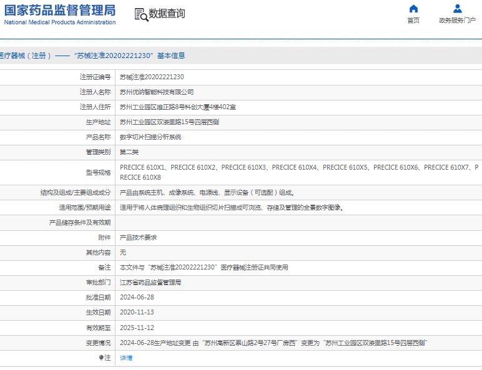Click intended use text 适用于将人体病理组织
This screenshot has width=482, height=370.
coord(232,208)
